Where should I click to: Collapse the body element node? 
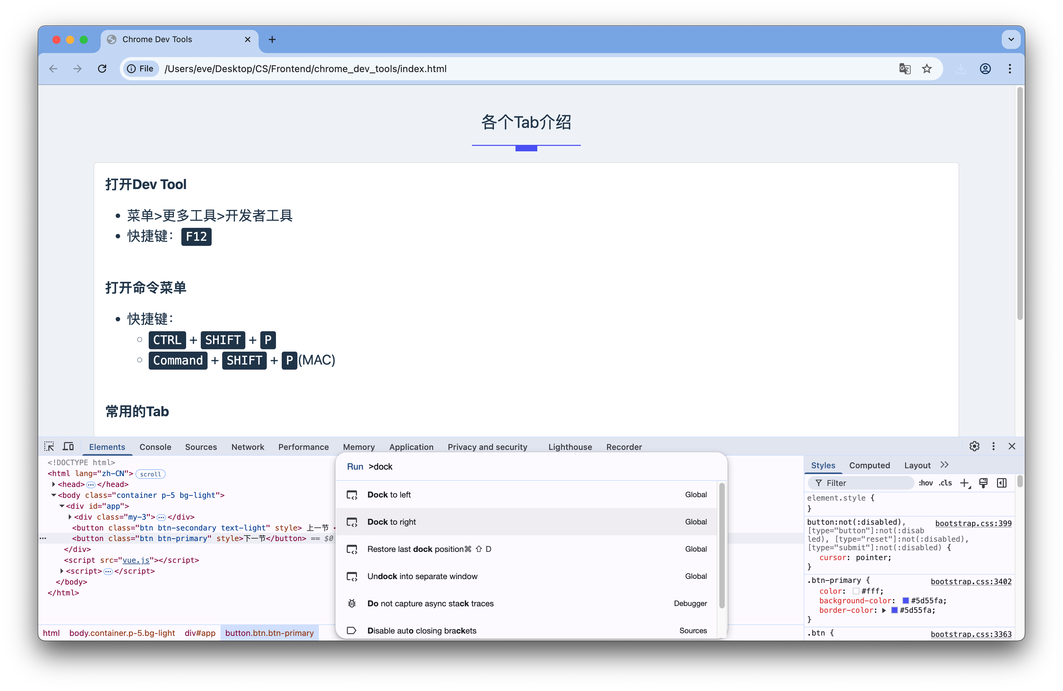coord(54,495)
